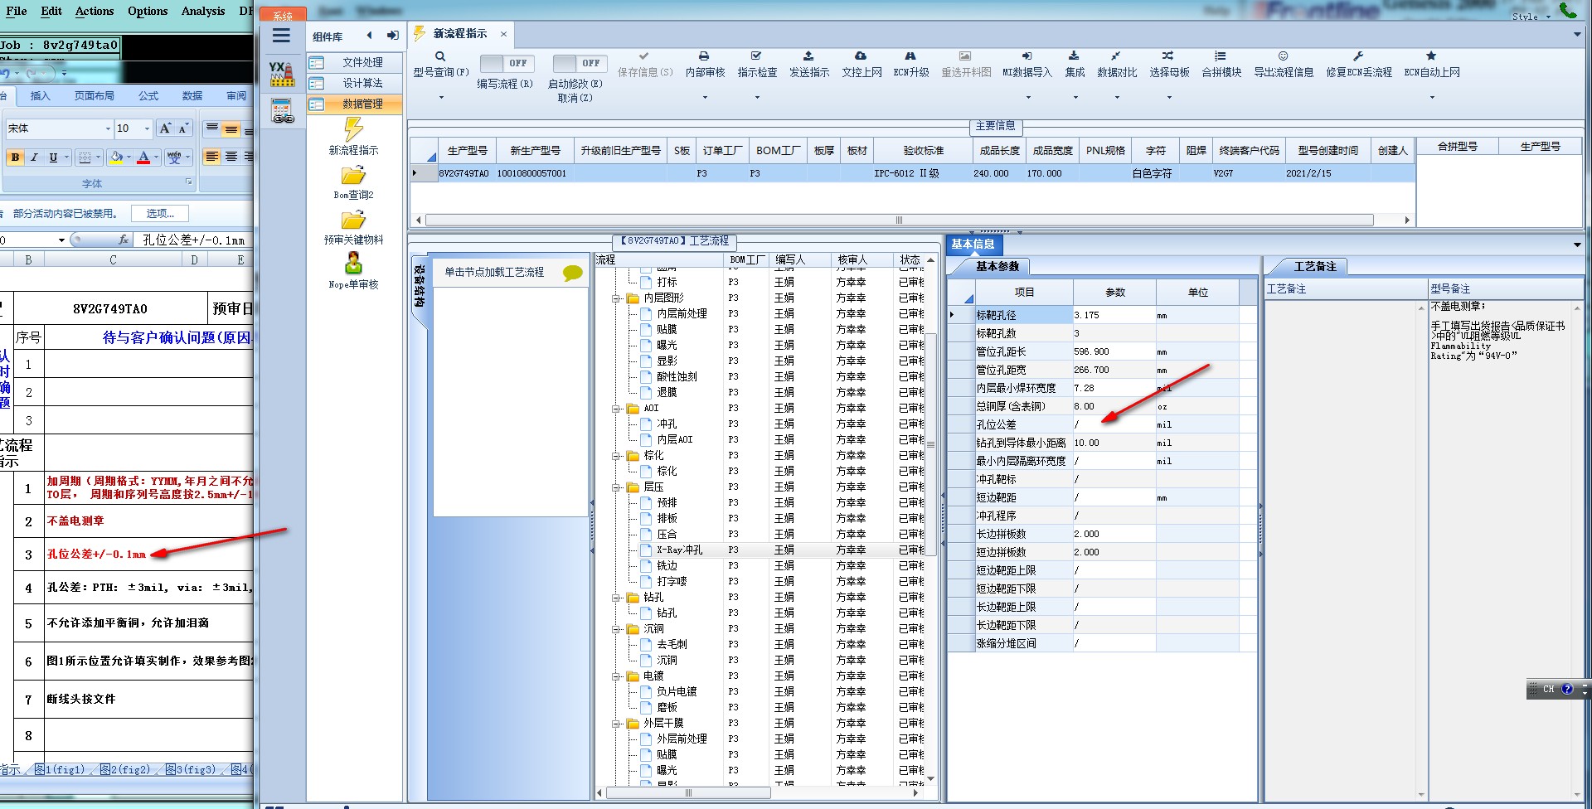Viewport: 1592px width, 809px height.
Task: Toggle Bold in Excel ribbon
Action: 15,157
